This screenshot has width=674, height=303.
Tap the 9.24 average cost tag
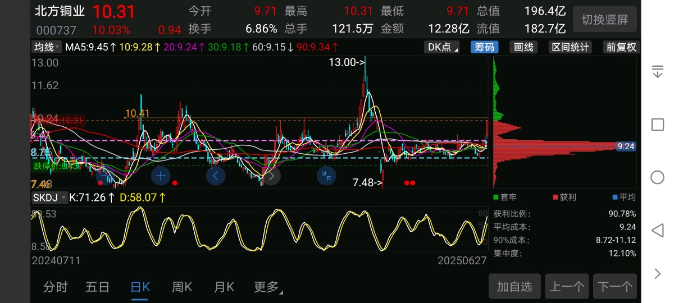point(626,146)
